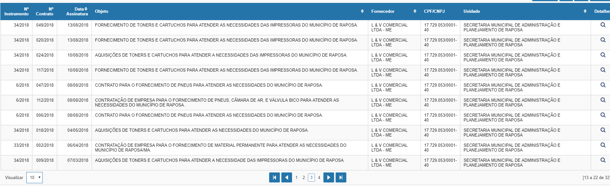The image size is (610, 188).
Task: View details magnifier for contract 020/2018
Action: click(603, 40)
